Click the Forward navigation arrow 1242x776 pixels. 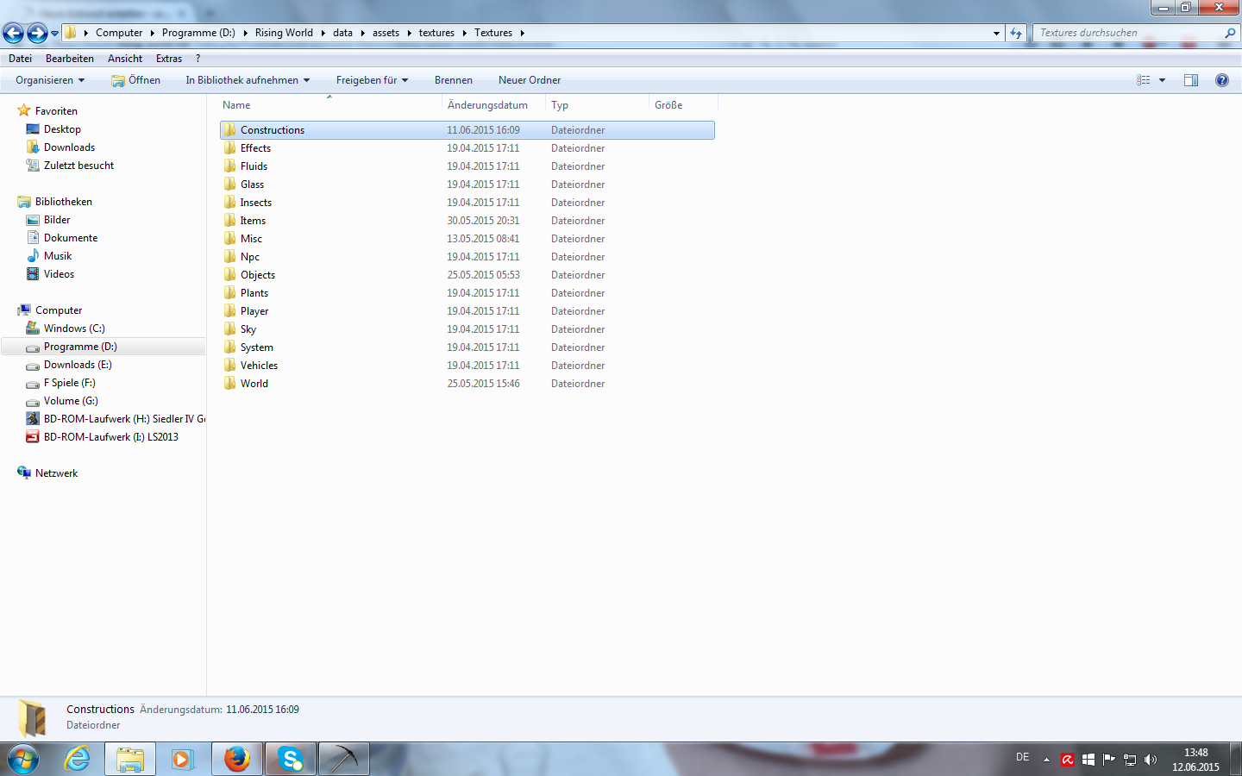(x=37, y=33)
